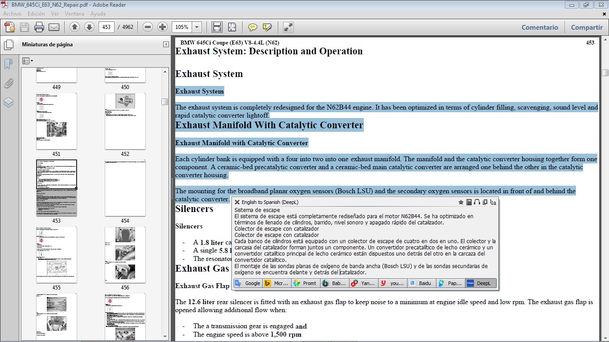Click the highlighted 'Exhaust Manifold With Catalytic Converter' heading
609x342 pixels.
coord(269,125)
